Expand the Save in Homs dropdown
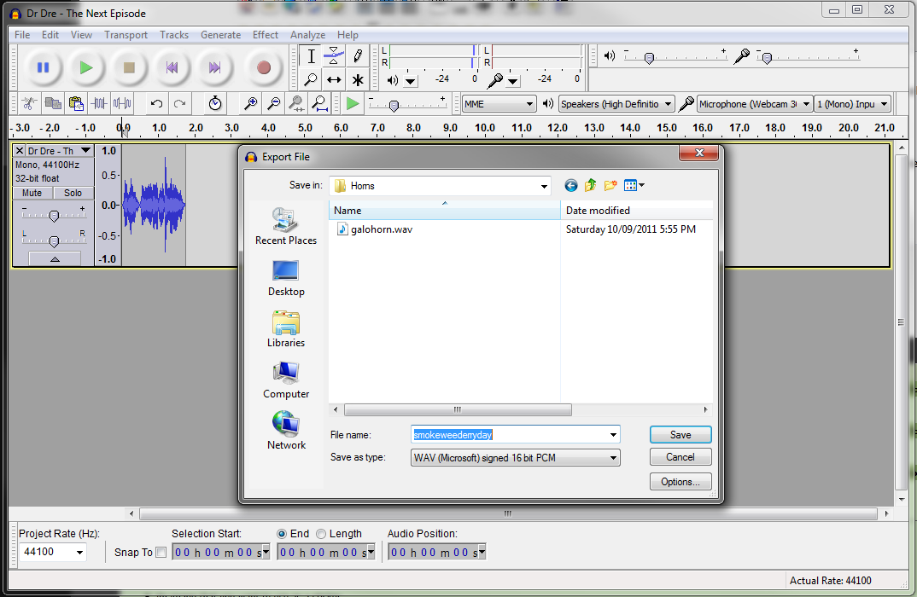Image resolution: width=917 pixels, height=597 pixels. (544, 186)
